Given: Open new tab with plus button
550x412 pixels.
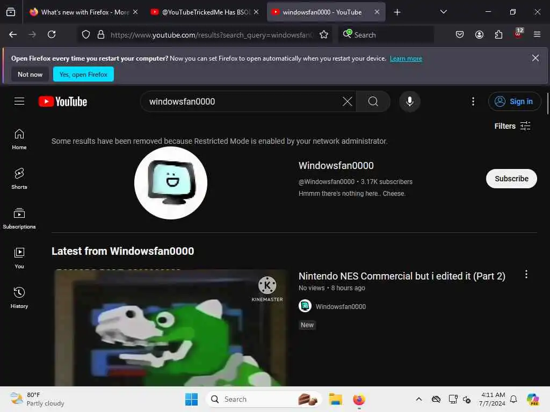Looking at the screenshot, I should coord(397,12).
